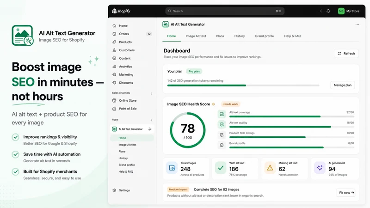Screen dimensions: 370x208
Task: Click the Brand profile row icon
Action: click(x=222, y=145)
